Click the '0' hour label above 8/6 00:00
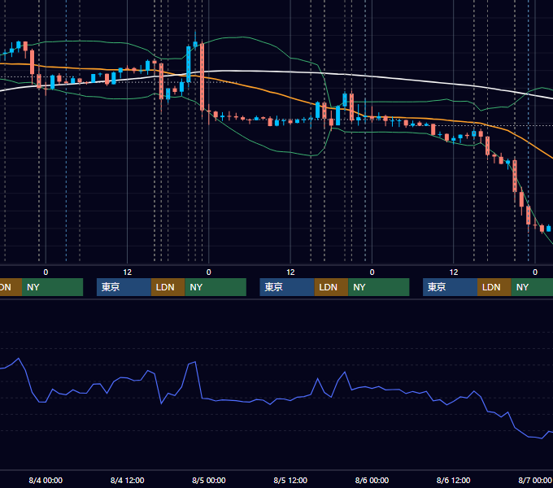The image size is (553, 488). [x=372, y=272]
